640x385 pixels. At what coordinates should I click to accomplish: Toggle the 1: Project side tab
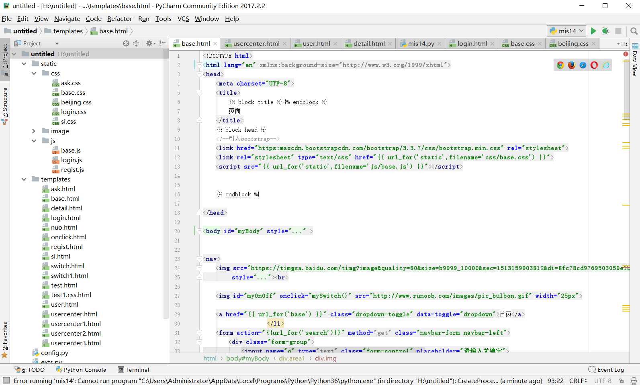tap(5, 59)
